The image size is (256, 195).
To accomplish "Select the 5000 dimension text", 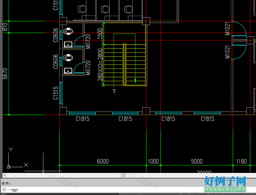I will click(x=197, y=161).
